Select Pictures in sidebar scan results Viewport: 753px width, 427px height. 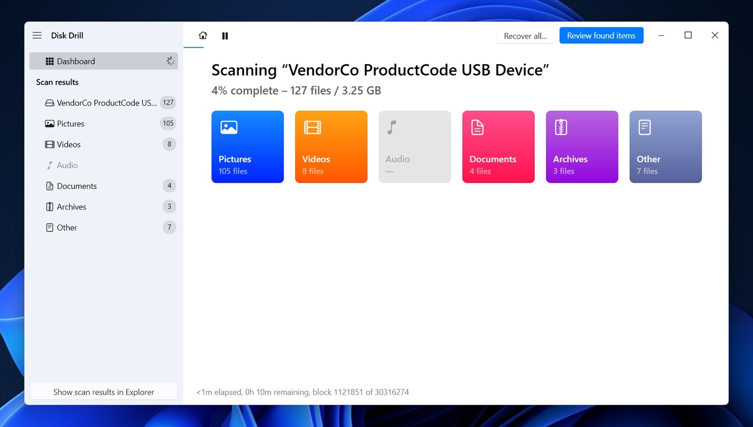tap(71, 124)
